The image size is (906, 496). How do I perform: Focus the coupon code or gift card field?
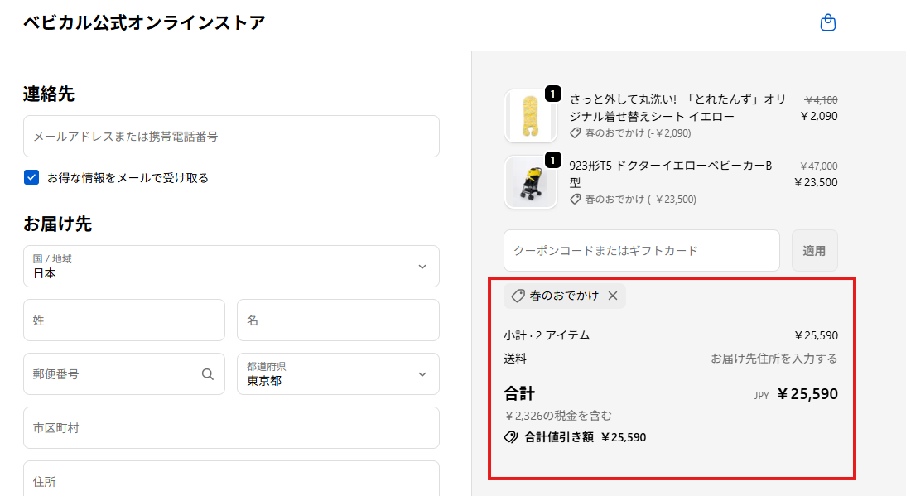(x=642, y=250)
